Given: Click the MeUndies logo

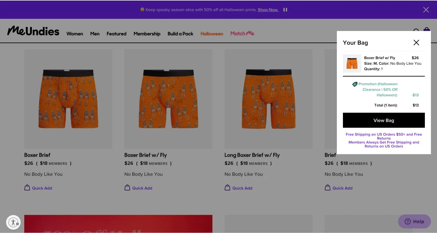Looking at the screenshot, I should coord(33,31).
